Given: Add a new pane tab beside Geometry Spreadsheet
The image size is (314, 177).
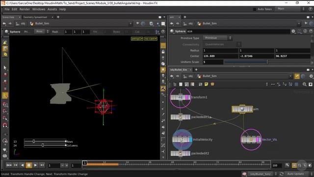Looking at the screenshot, I should coord(58,17).
